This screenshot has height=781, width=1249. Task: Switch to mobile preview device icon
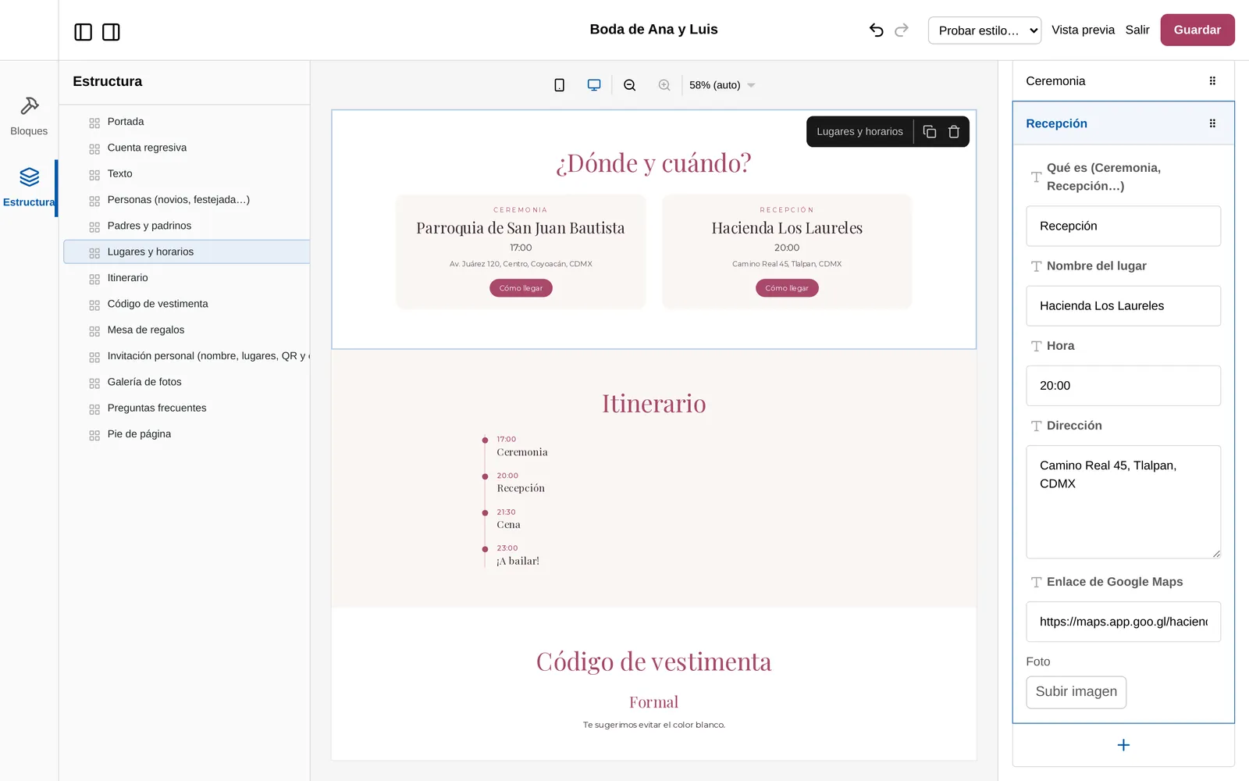(559, 85)
